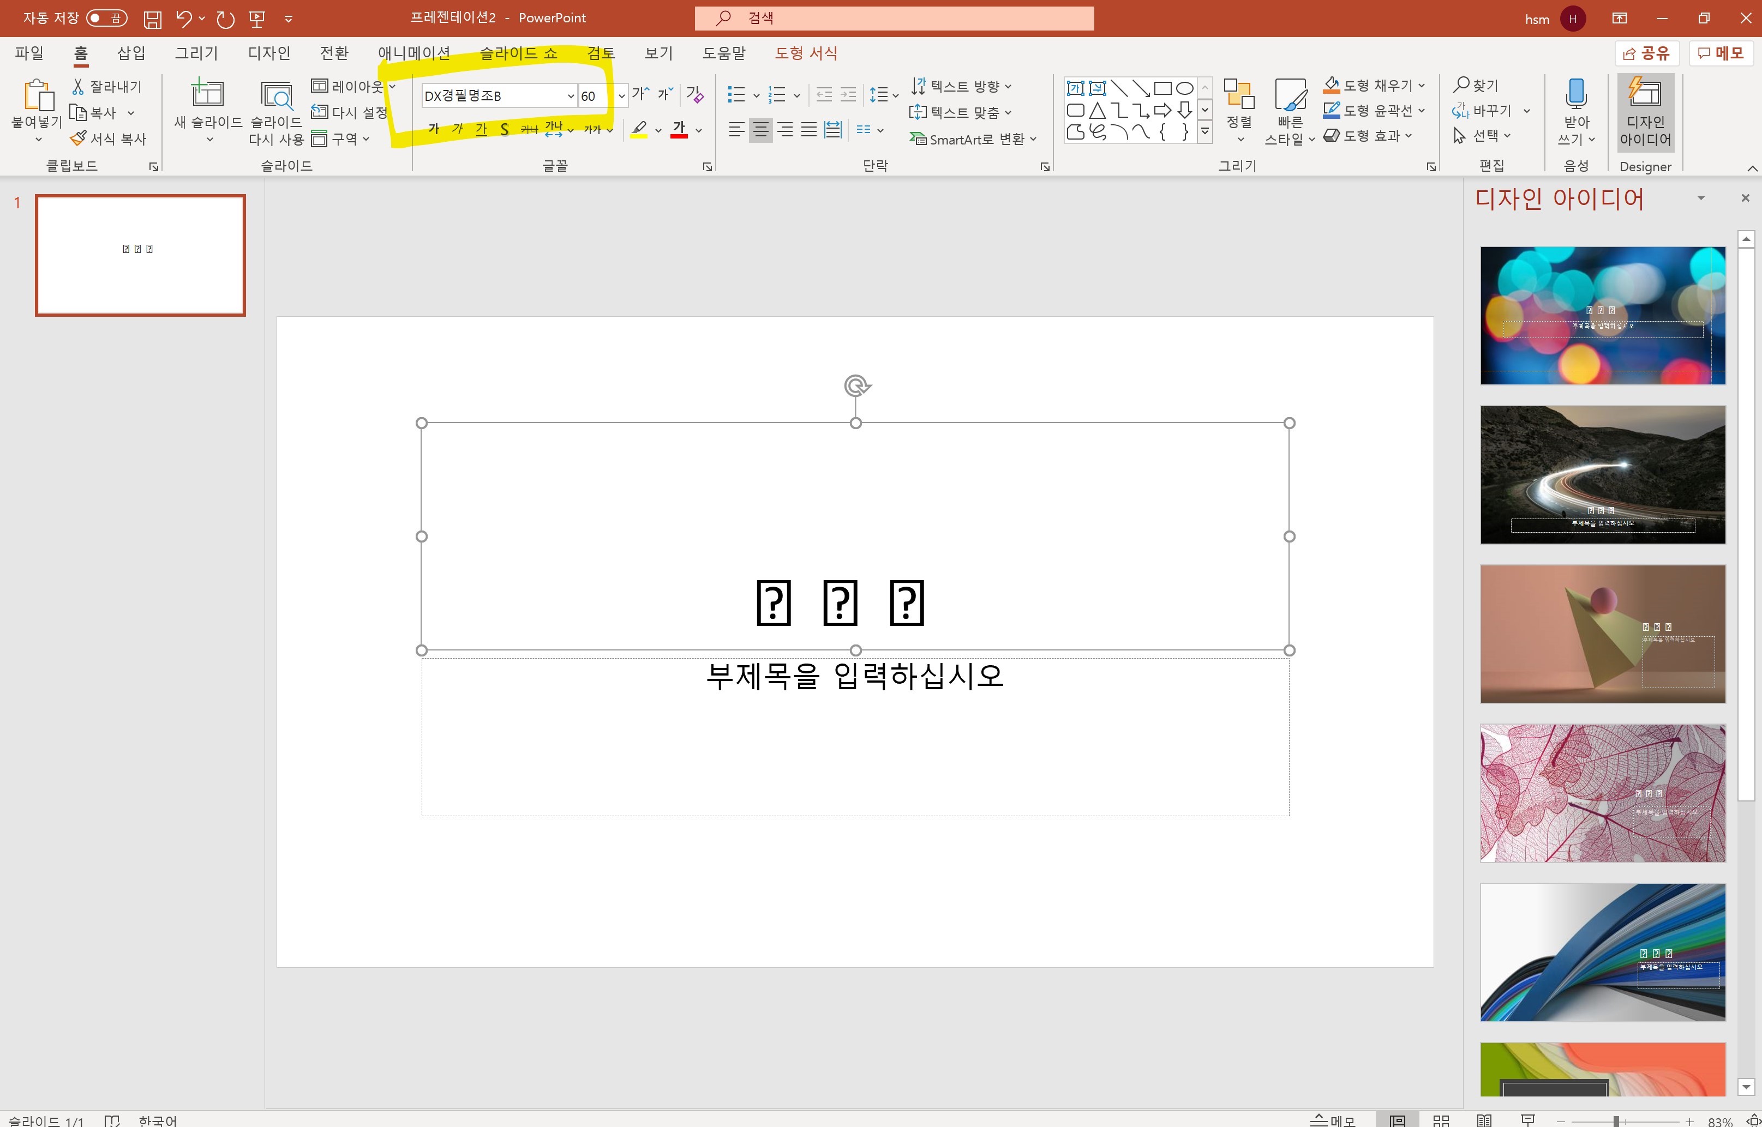Click the hsm account name
The image size is (1762, 1127).
click(x=1537, y=19)
